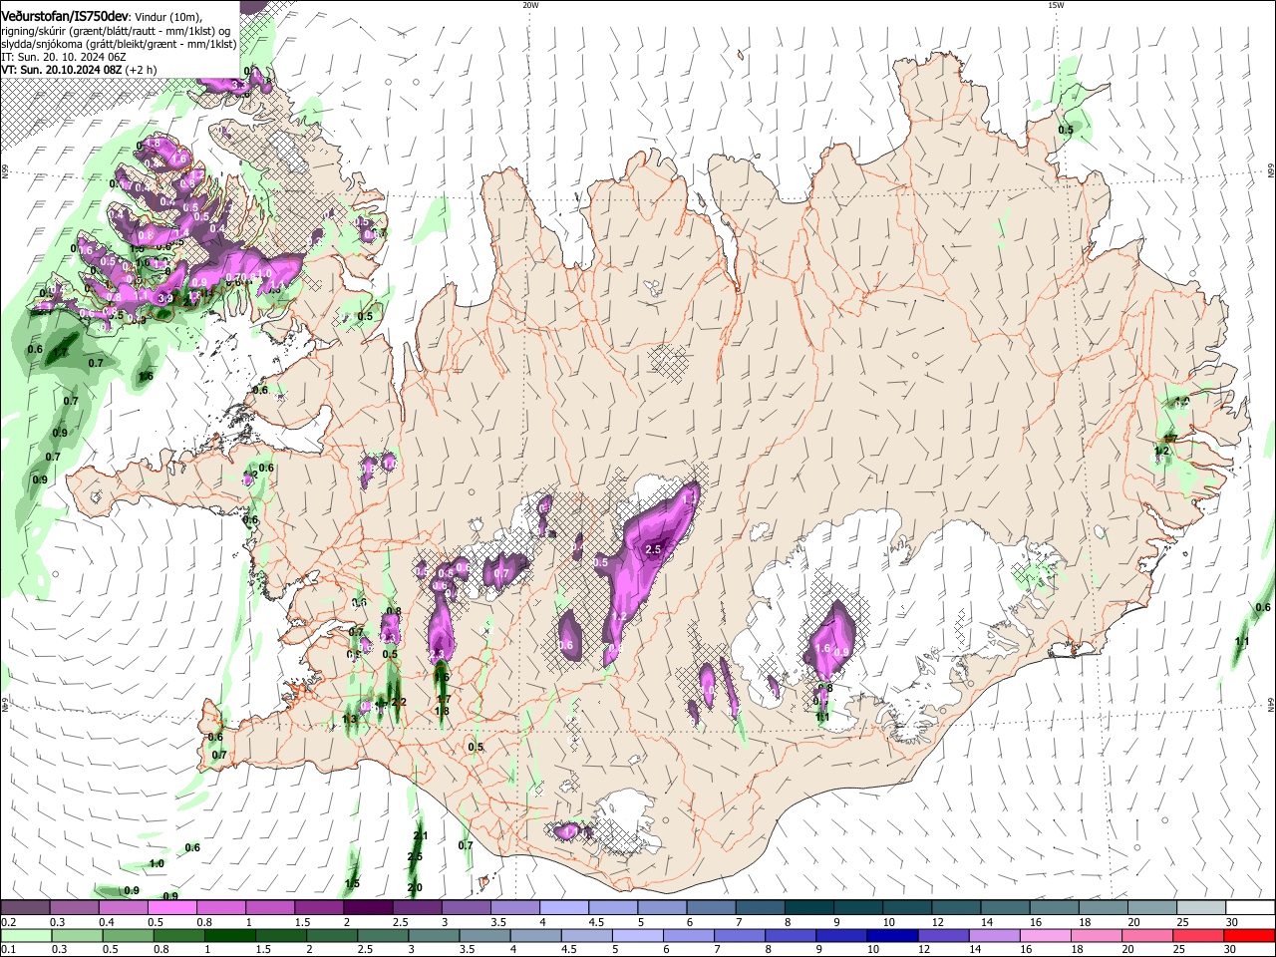The image size is (1276, 957).
Task: Select the 'IT: Sun. 20. 10. 2024 06Z' line
Action: 63,58
